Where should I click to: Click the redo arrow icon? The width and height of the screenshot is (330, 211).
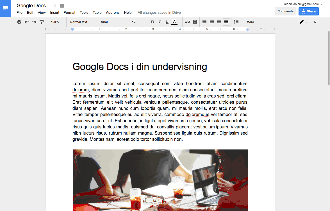34,22
